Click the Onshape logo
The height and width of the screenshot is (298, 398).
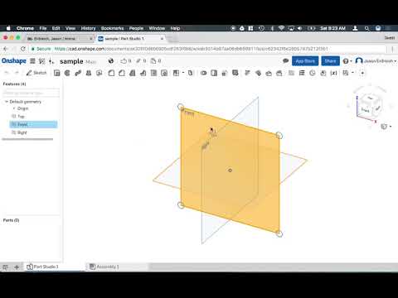tap(14, 61)
